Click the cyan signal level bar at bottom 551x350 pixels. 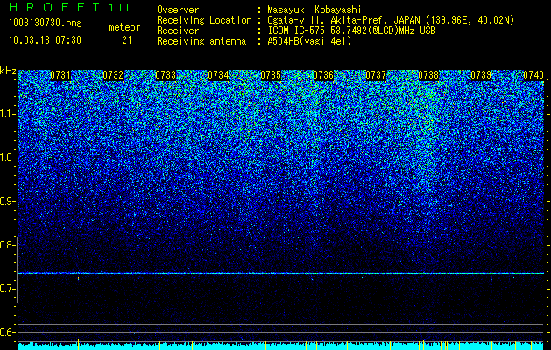tap(280, 346)
